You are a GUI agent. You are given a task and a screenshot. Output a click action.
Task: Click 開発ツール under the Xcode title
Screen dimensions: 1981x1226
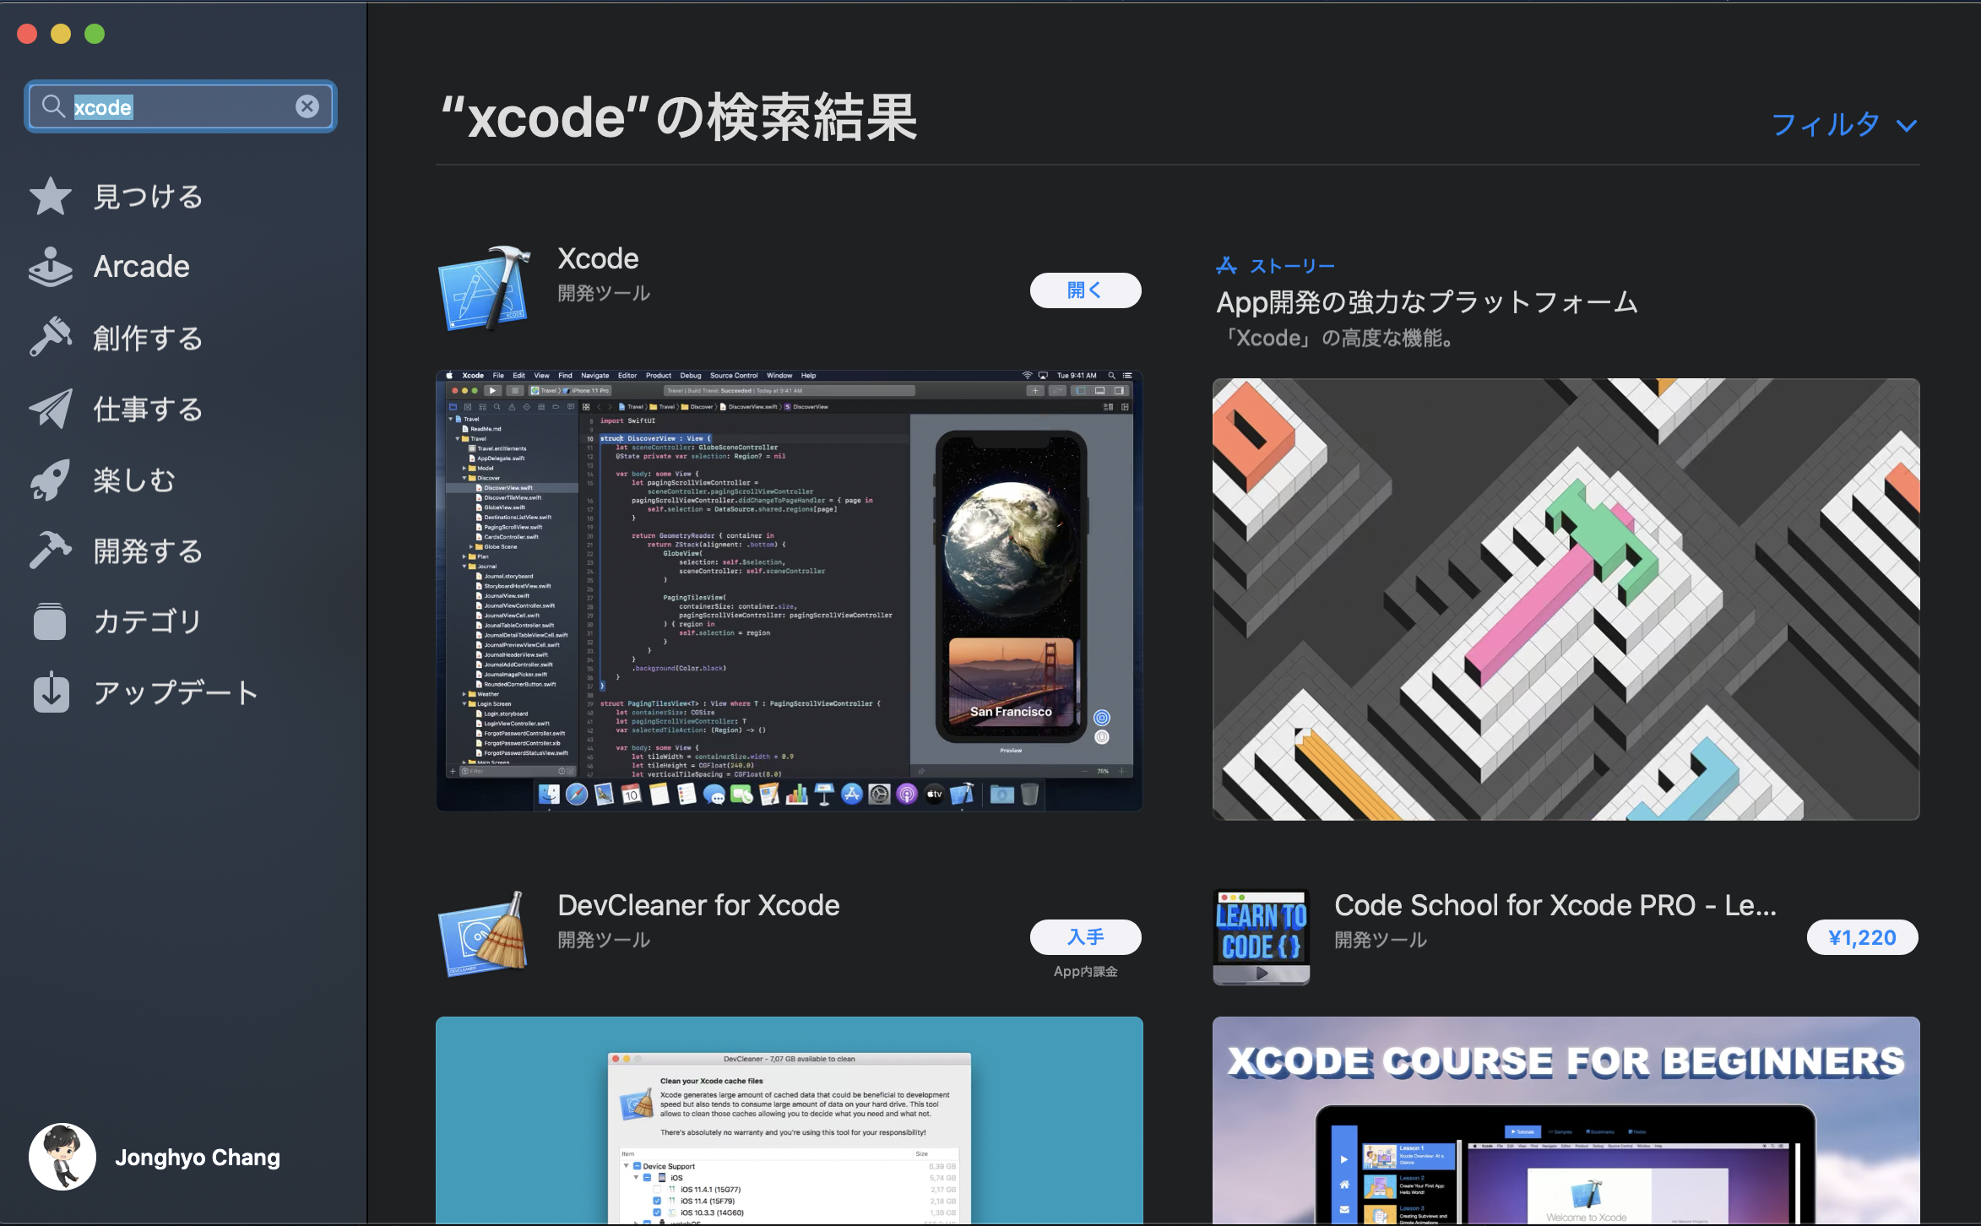(604, 293)
